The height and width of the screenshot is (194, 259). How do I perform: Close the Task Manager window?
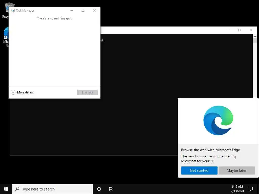(95, 10)
